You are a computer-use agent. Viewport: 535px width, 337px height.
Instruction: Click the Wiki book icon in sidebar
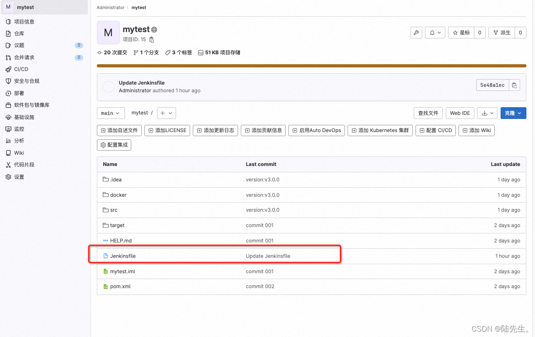[8, 153]
